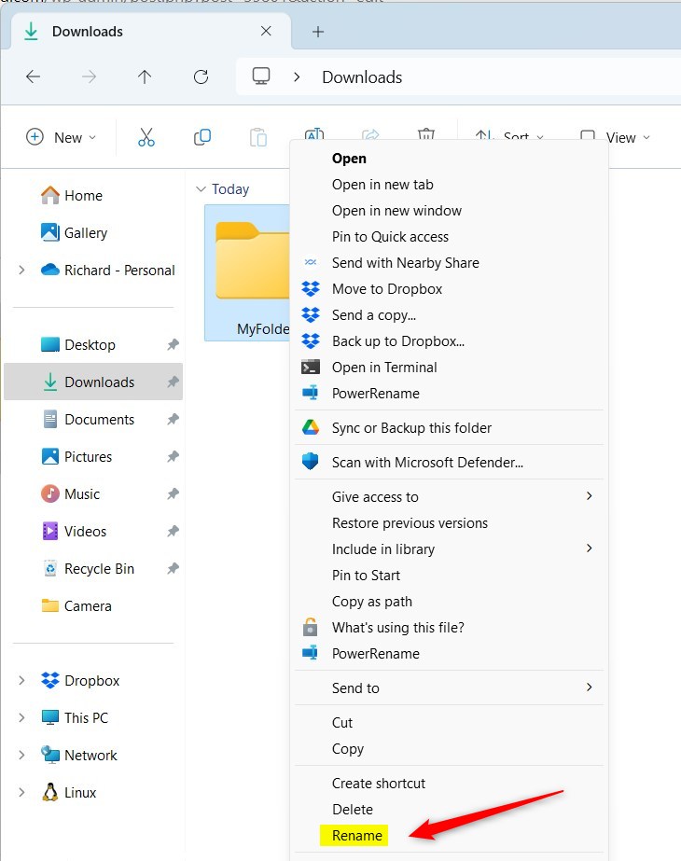The image size is (681, 861).
Task: Choose Pin to Quick access
Action: pos(390,237)
